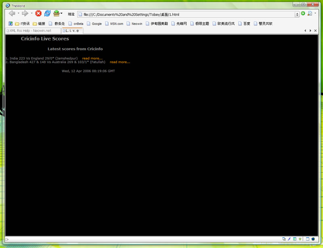Click the Refresh page icon
This screenshot has width=323, height=248.
[x=47, y=13]
